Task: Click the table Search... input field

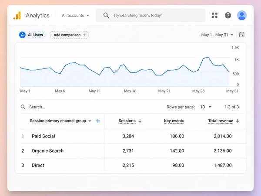Action: pos(37,107)
